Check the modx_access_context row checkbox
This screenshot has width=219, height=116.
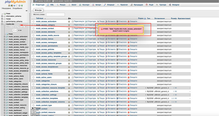point(33,28)
